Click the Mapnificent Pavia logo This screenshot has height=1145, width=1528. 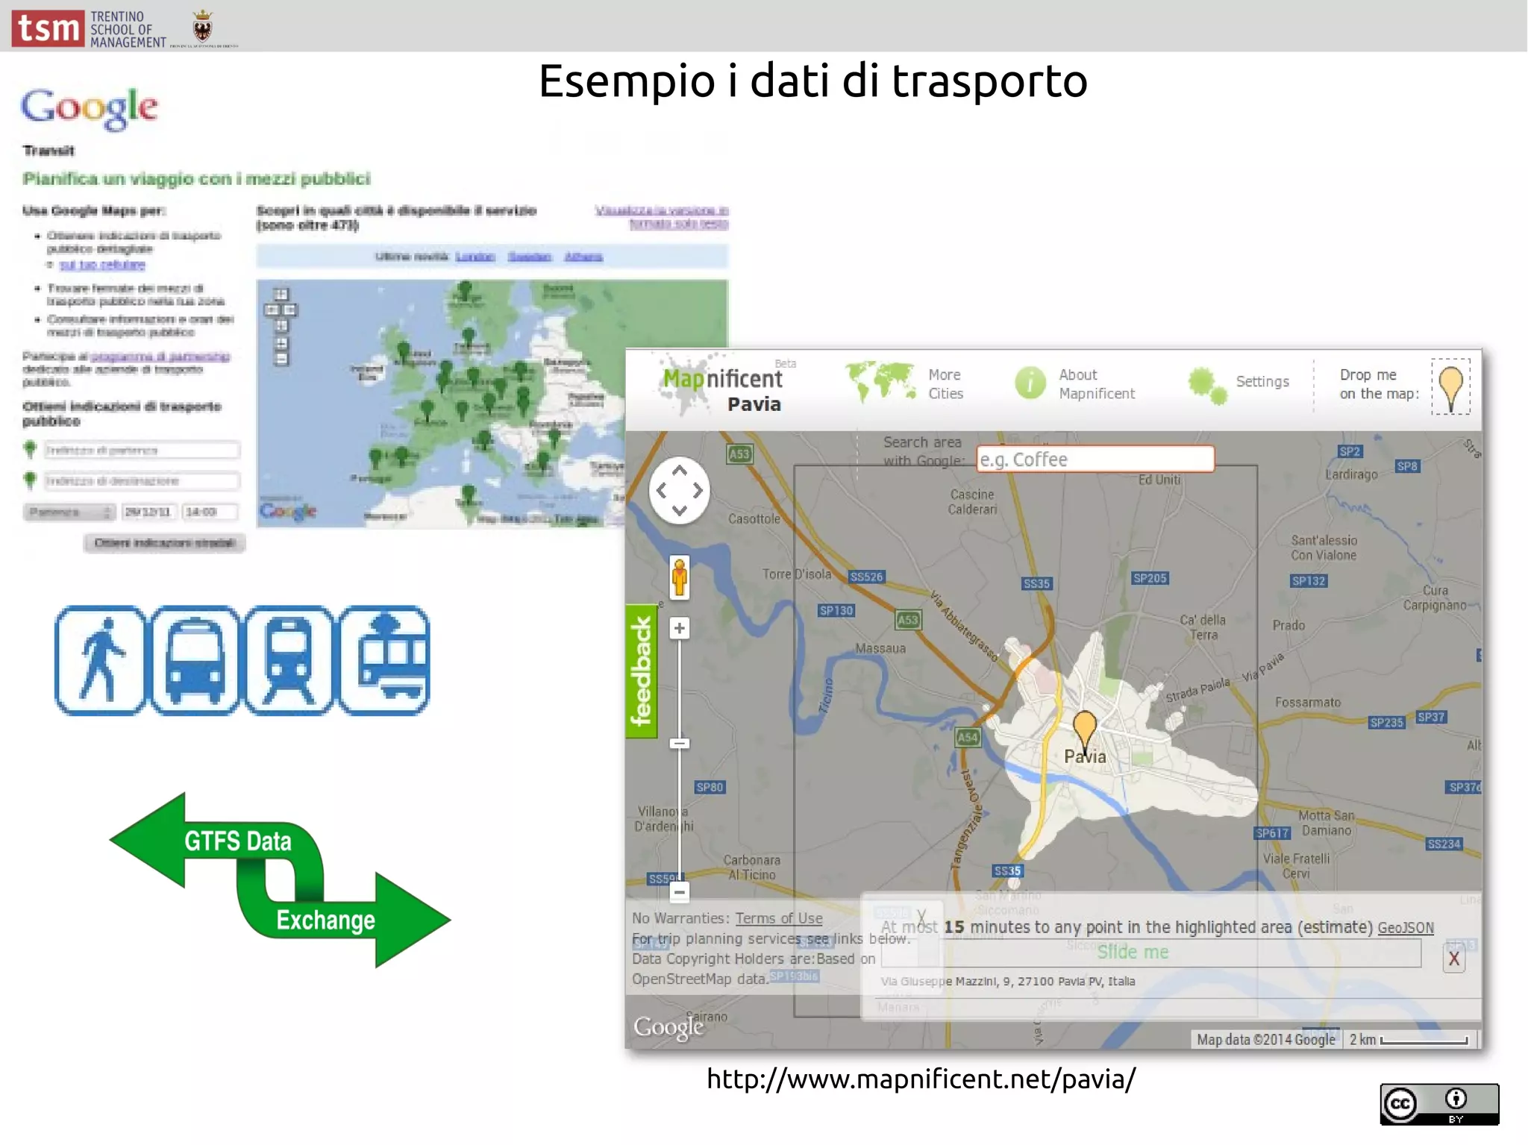[x=721, y=386]
